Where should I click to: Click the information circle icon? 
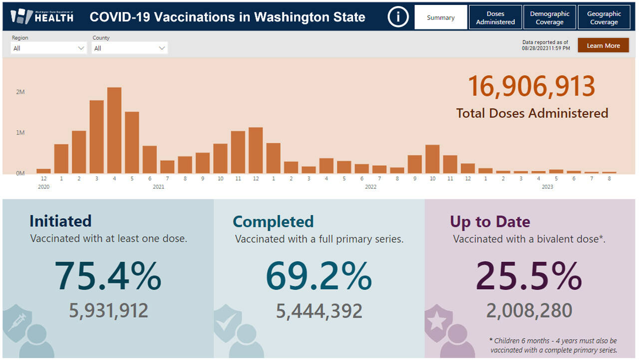click(x=397, y=17)
